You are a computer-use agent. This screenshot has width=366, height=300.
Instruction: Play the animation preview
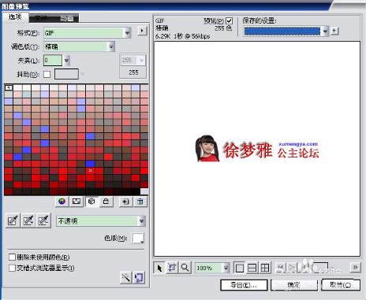point(292,268)
